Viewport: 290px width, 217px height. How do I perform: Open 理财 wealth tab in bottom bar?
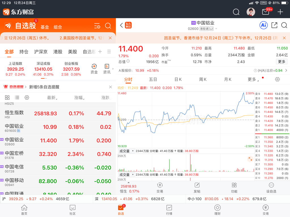(x=217, y=210)
